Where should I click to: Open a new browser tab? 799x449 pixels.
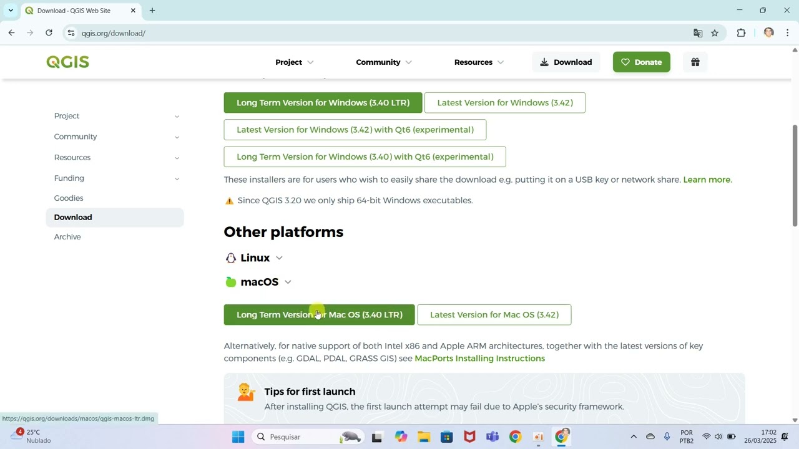(x=152, y=11)
